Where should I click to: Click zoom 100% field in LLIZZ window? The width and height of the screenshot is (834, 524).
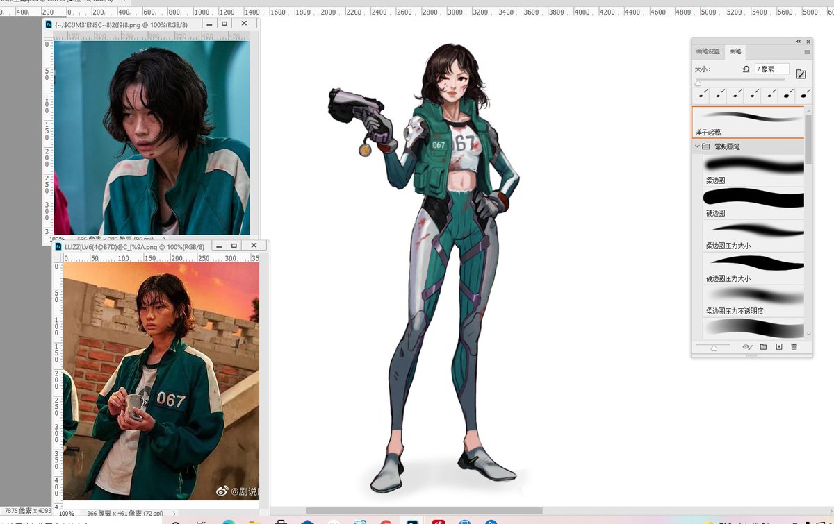click(67, 514)
